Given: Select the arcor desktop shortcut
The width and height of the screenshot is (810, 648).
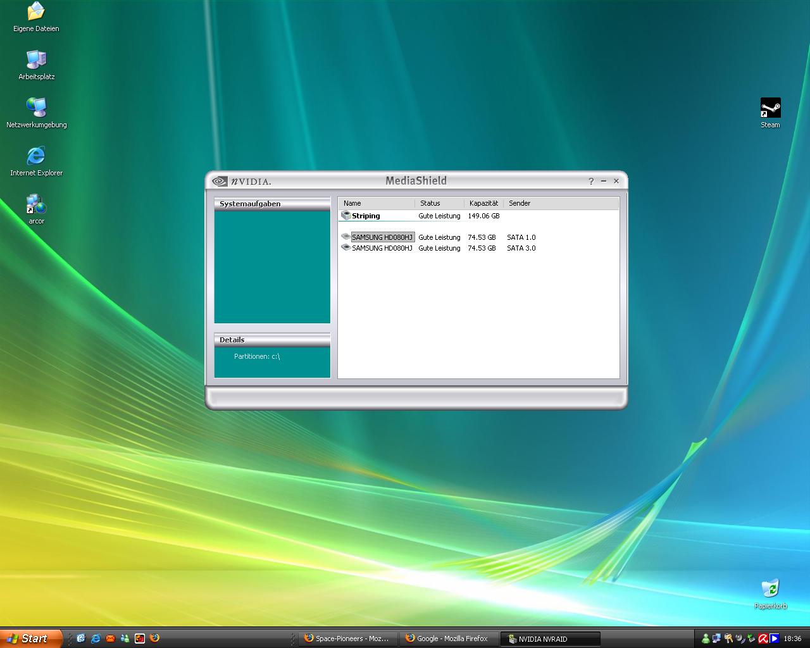Looking at the screenshot, I should tap(36, 209).
